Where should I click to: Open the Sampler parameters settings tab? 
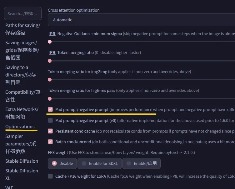(21, 144)
